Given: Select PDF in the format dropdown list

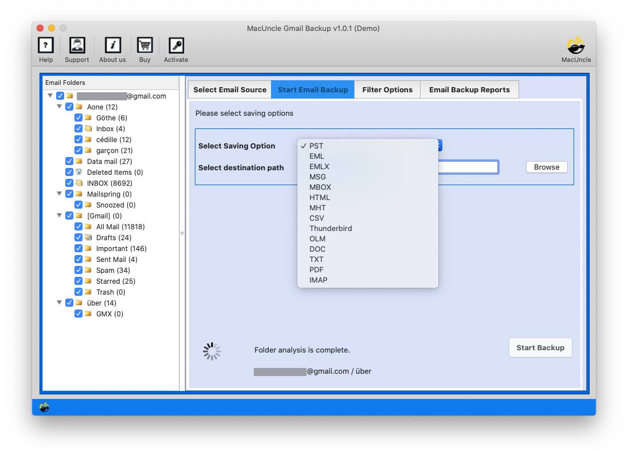Looking at the screenshot, I should tap(317, 269).
